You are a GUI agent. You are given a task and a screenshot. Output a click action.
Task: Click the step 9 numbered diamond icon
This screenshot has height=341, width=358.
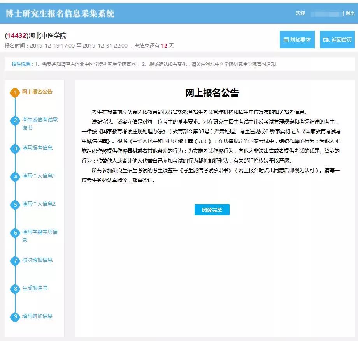15,316
